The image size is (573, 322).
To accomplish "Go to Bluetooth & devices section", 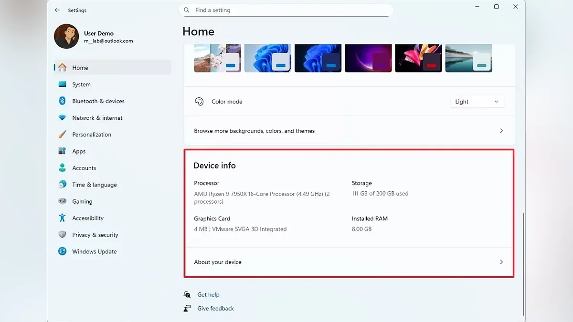I will pyautogui.click(x=112, y=101).
